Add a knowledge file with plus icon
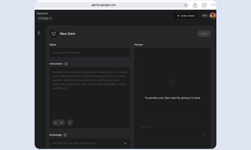Viewport: 251px width, 150px height. click(x=125, y=143)
